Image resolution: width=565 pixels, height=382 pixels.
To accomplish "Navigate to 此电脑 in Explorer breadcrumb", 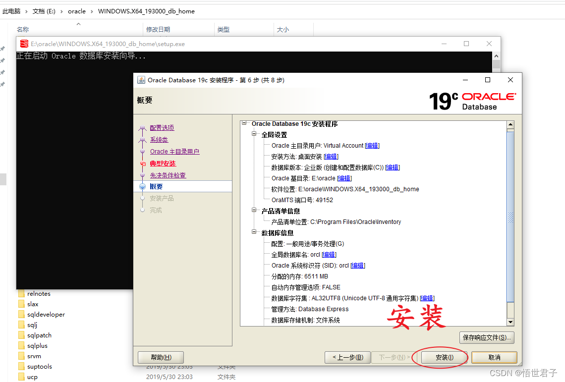I will pos(11,11).
